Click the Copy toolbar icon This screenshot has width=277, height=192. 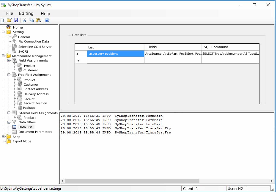point(31,20)
